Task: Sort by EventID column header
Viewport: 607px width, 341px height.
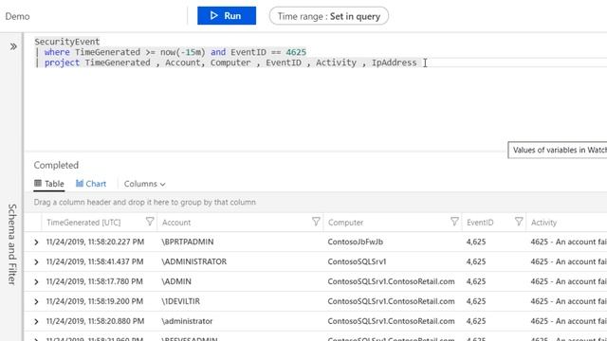Action: 480,223
